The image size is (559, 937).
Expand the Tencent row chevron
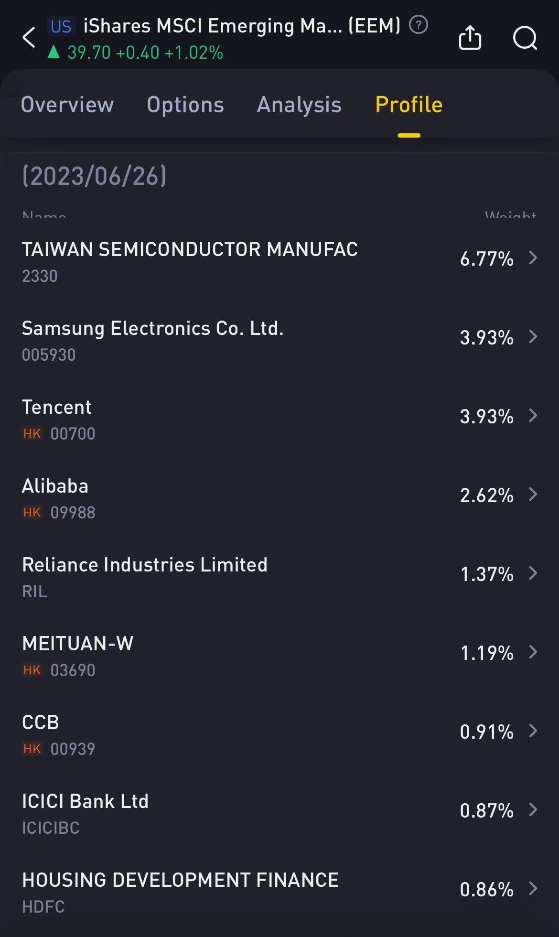pos(533,416)
